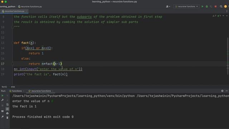Click line number 17 in the gutter
The width and height of the screenshot is (229, 129).
3,64
